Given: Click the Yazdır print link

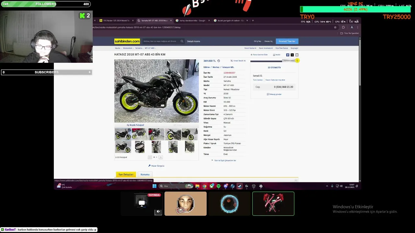Looking at the screenshot, I should [x=277, y=55].
